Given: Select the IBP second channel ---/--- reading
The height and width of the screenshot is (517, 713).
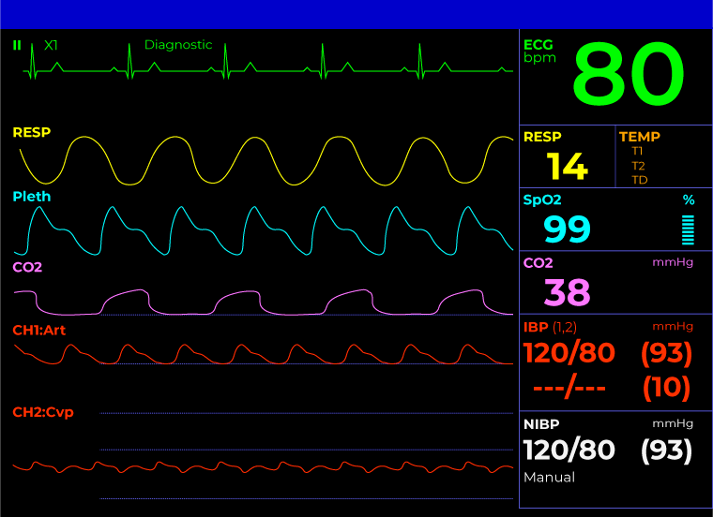Looking at the screenshot, I should [569, 387].
